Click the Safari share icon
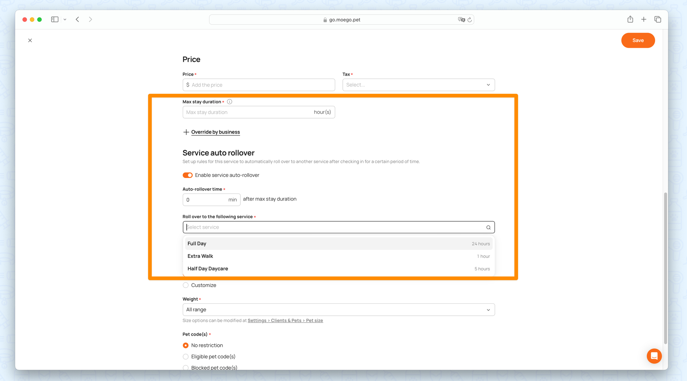The height and width of the screenshot is (381, 687). [x=630, y=20]
